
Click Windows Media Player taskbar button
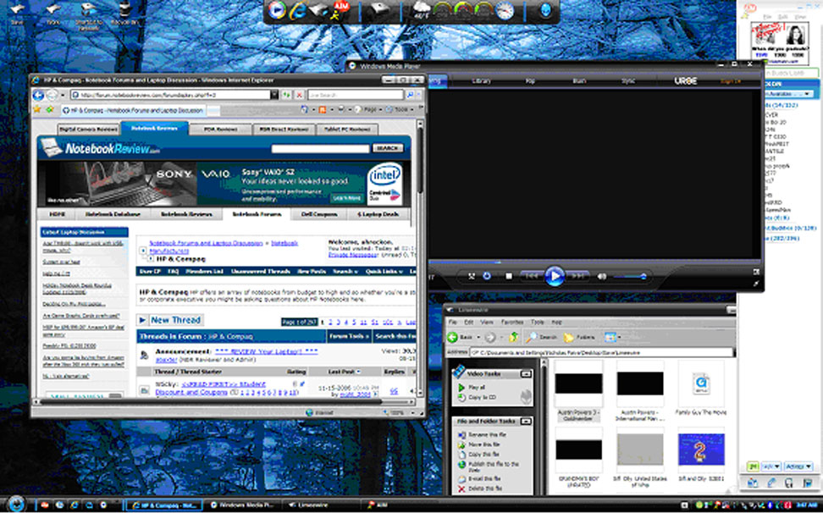[241, 505]
